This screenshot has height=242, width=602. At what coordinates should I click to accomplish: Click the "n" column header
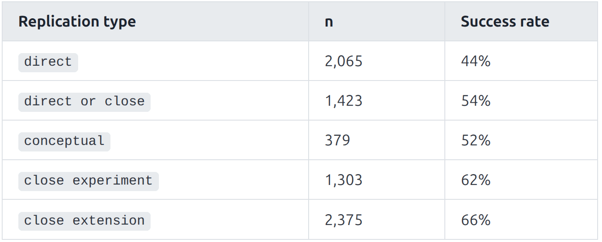329,22
